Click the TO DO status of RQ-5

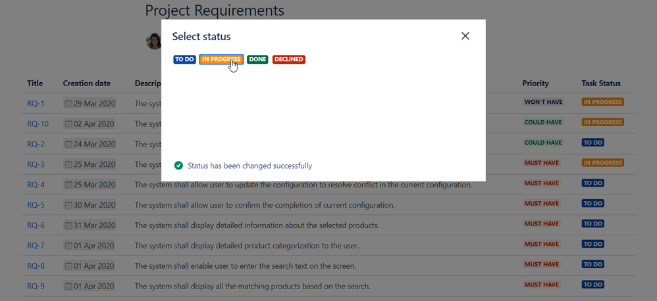[593, 203]
